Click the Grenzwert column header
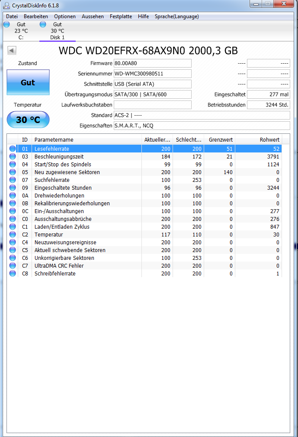298x437 pixels. [x=220, y=139]
